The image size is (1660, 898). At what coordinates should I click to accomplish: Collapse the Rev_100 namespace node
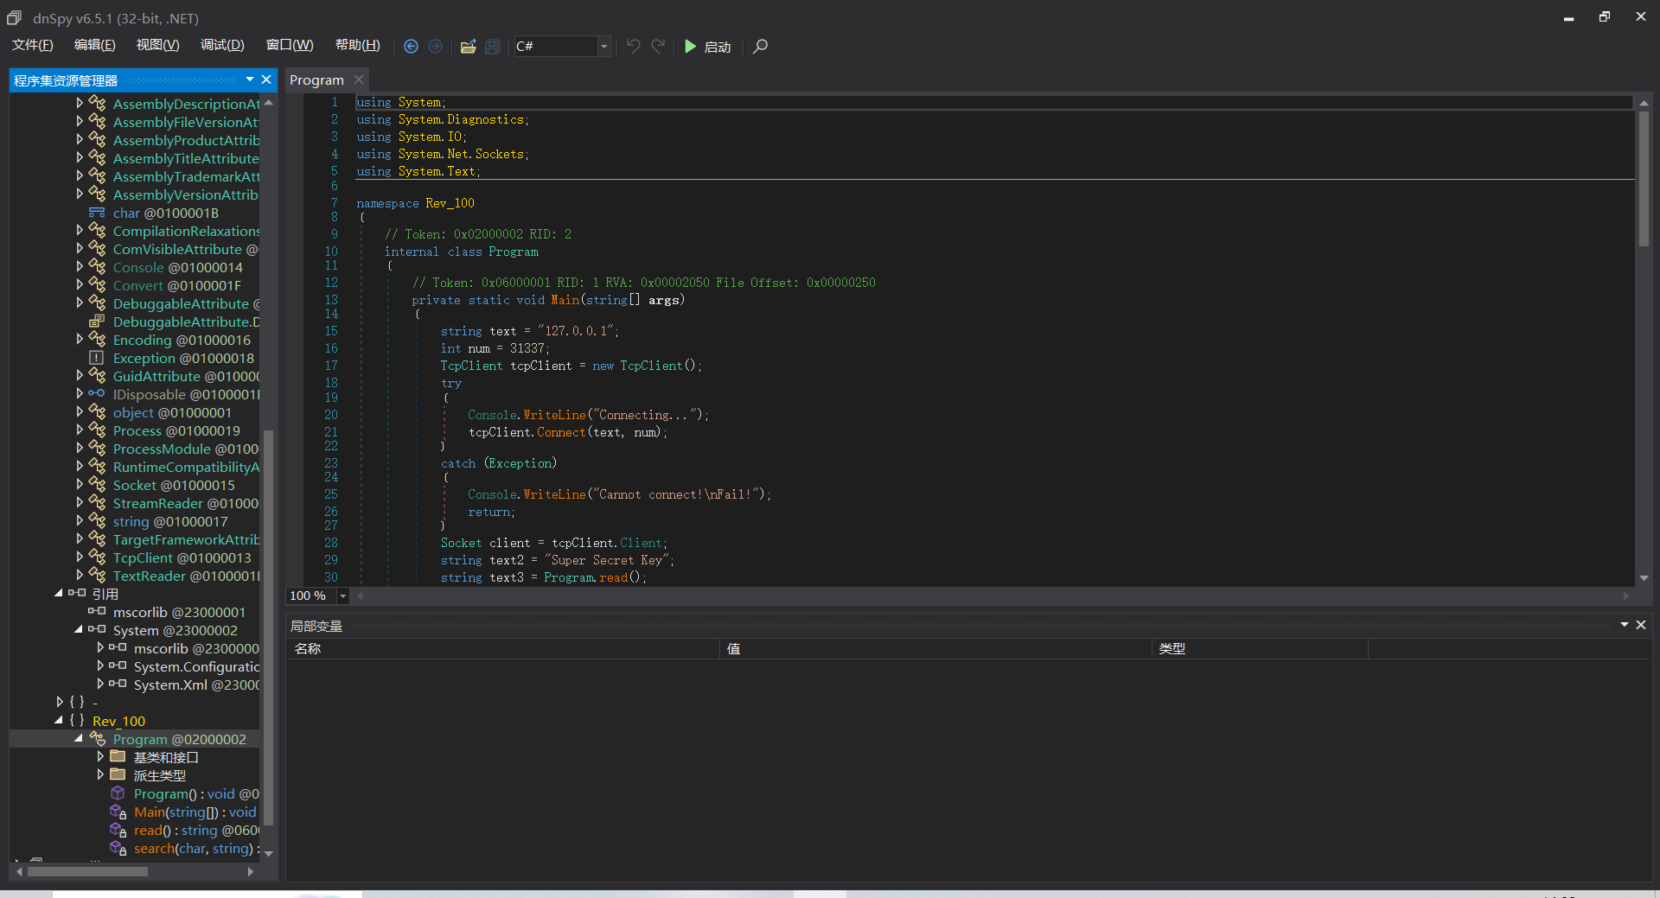tap(59, 720)
